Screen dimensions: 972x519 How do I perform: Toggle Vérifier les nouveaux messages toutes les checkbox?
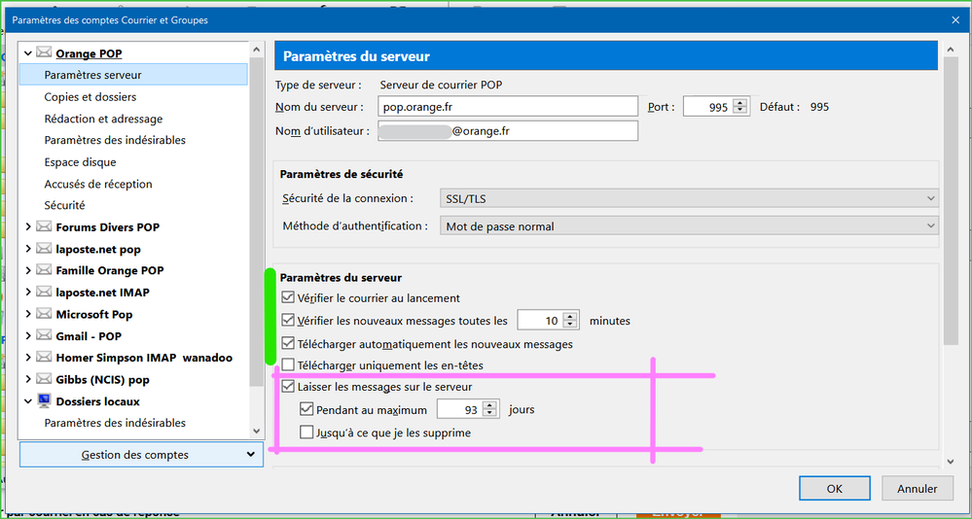(288, 320)
